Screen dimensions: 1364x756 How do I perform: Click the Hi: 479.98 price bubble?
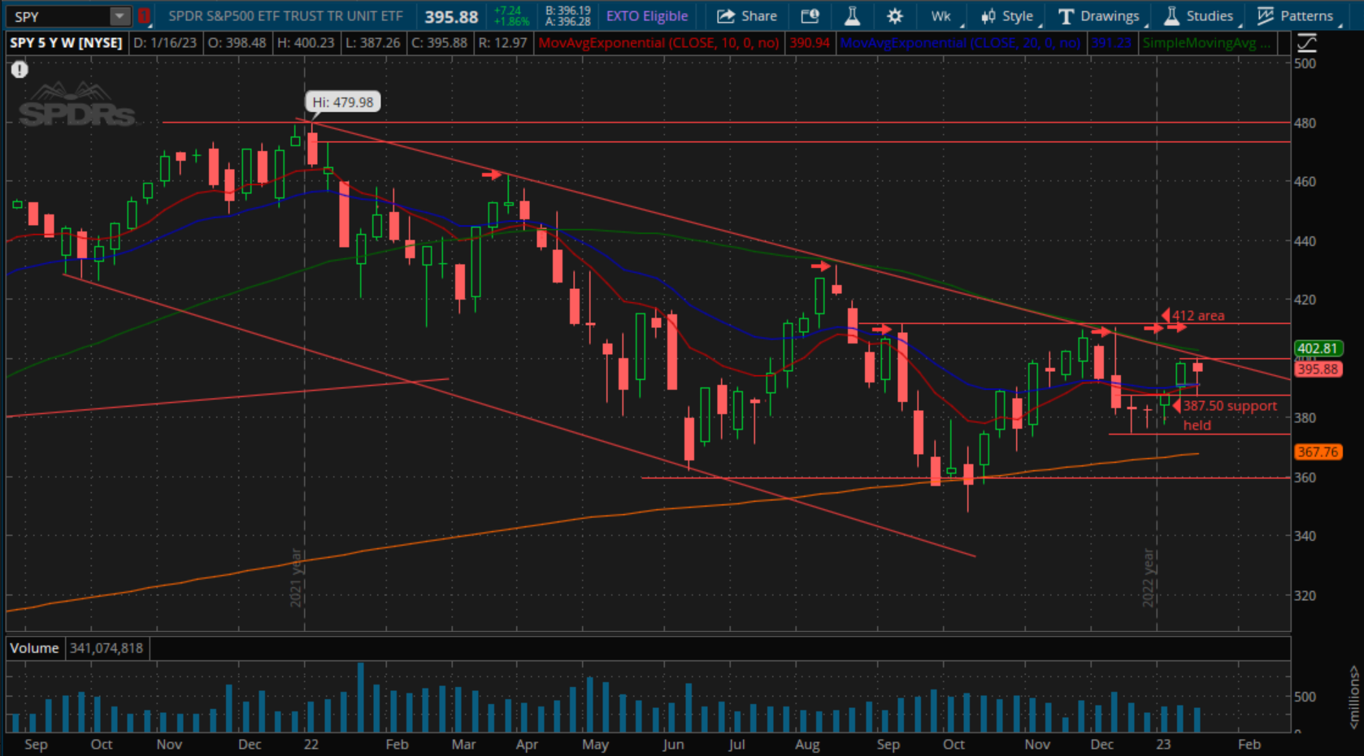(343, 102)
